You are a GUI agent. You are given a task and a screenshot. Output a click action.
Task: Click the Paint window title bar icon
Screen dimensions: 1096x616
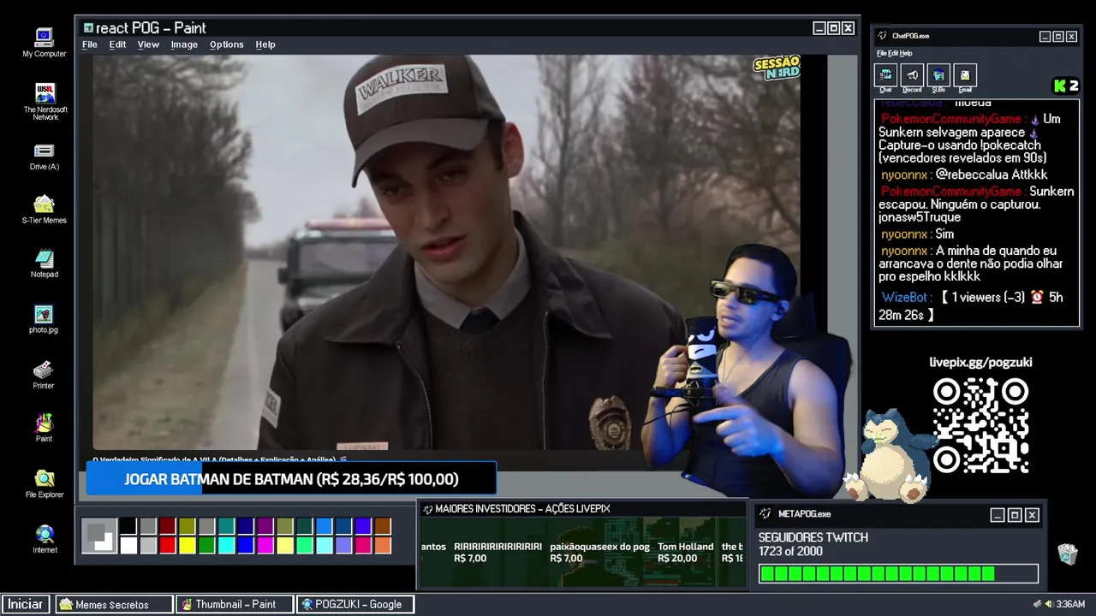(x=88, y=28)
